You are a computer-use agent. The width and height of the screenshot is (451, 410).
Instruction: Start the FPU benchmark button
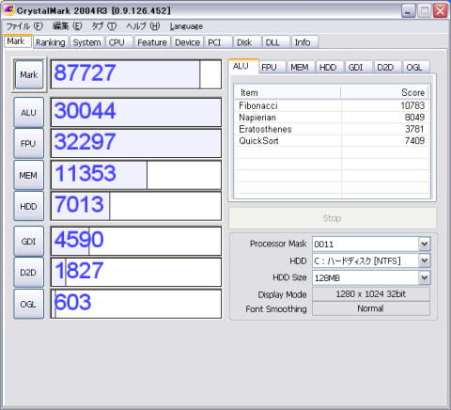tap(28, 144)
